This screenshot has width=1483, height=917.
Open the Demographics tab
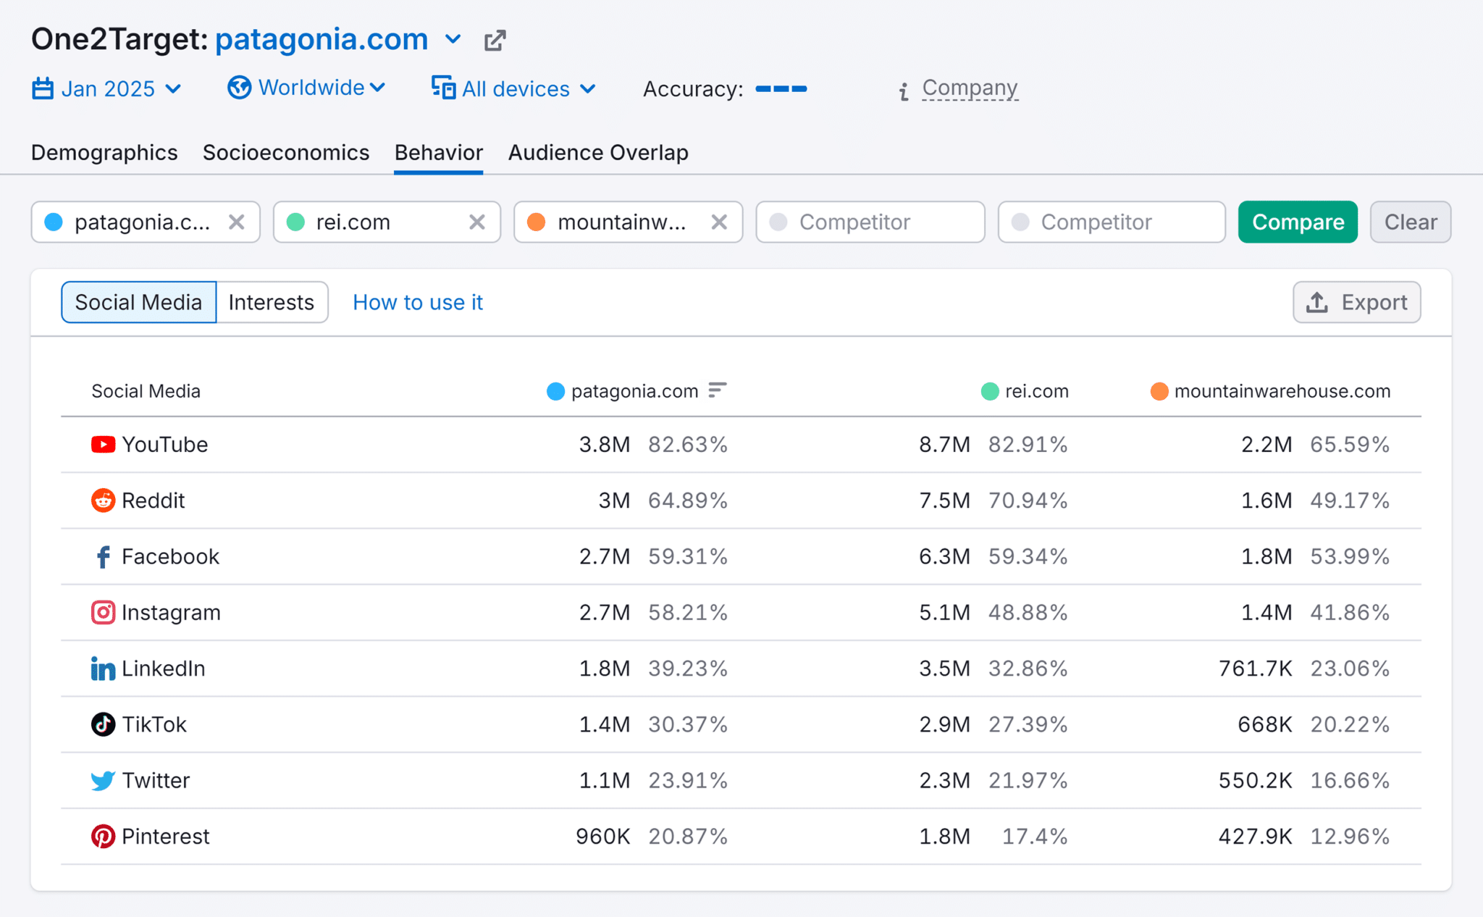[104, 152]
